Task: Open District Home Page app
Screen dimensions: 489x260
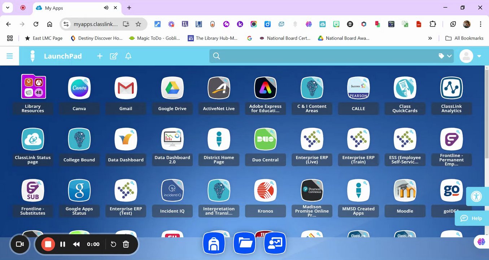Action: (219, 139)
